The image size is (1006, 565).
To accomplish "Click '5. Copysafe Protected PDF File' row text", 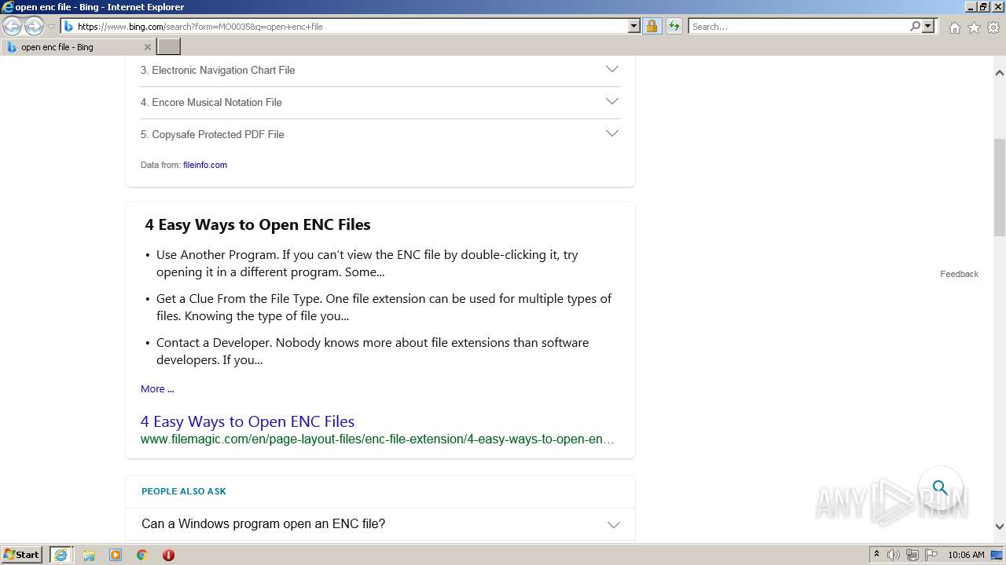I will pyautogui.click(x=212, y=134).
